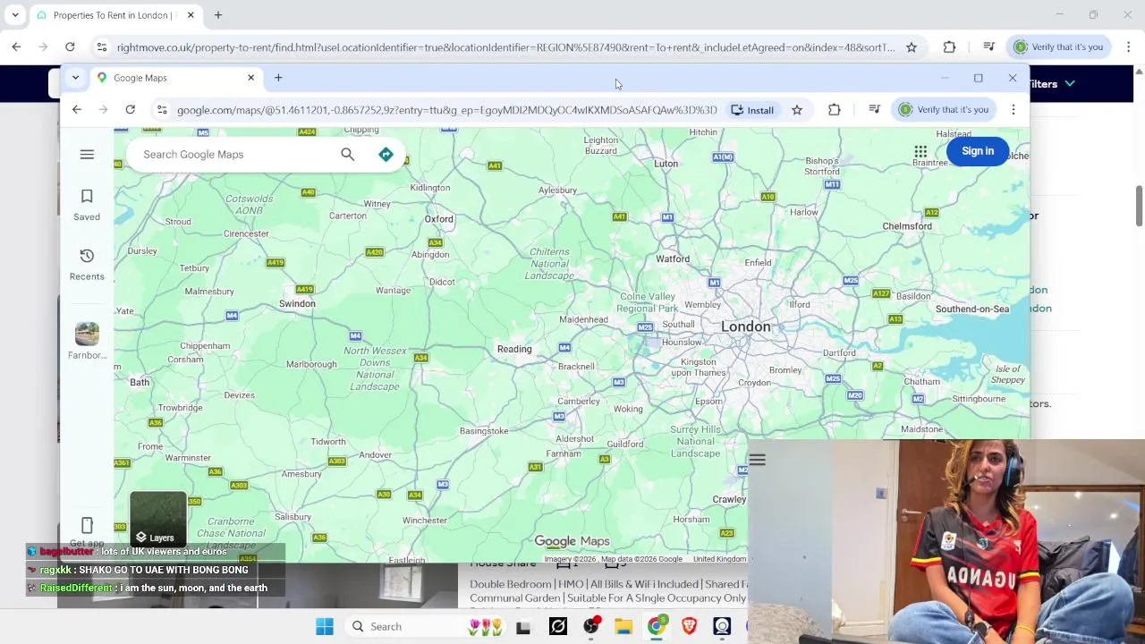
Task: Bookmark the Rightmove page with star
Action: 912,47
